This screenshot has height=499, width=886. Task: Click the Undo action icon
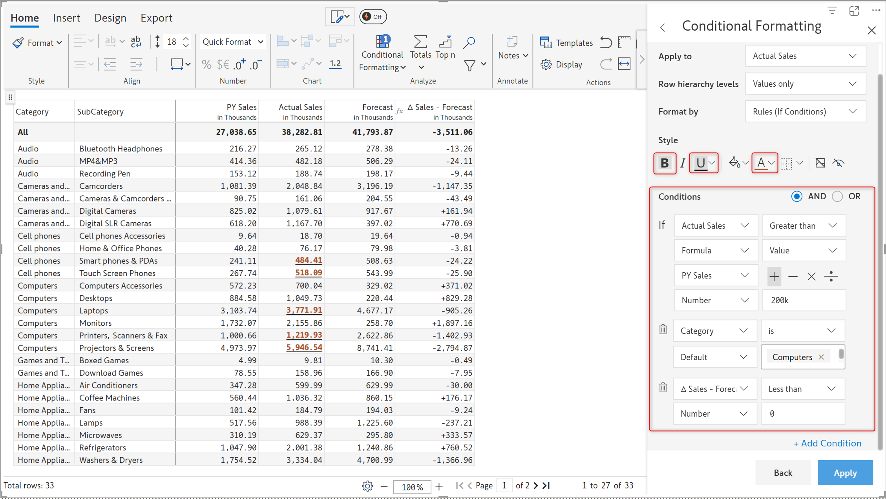[x=606, y=42]
